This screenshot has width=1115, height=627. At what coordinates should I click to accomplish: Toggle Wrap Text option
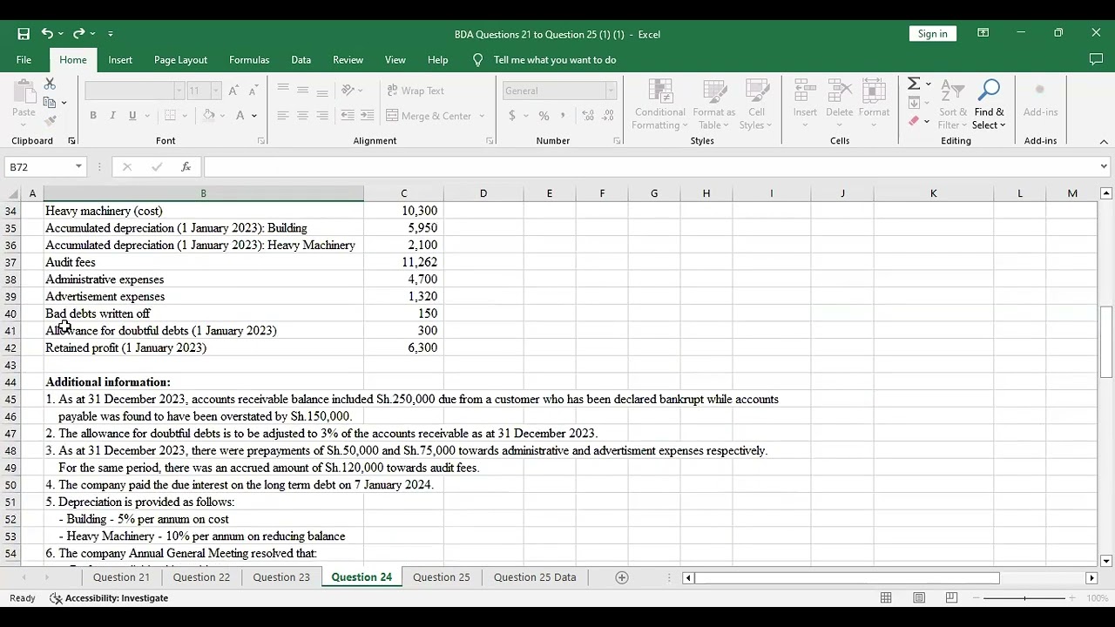point(415,91)
